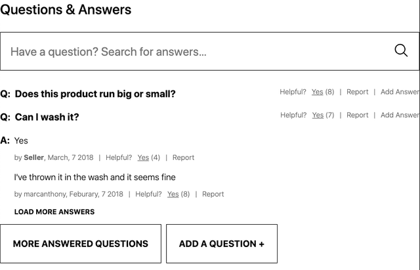Viewport: 420px width, 270px height.
Task: Click Add a Question + button
Action: [x=222, y=244]
